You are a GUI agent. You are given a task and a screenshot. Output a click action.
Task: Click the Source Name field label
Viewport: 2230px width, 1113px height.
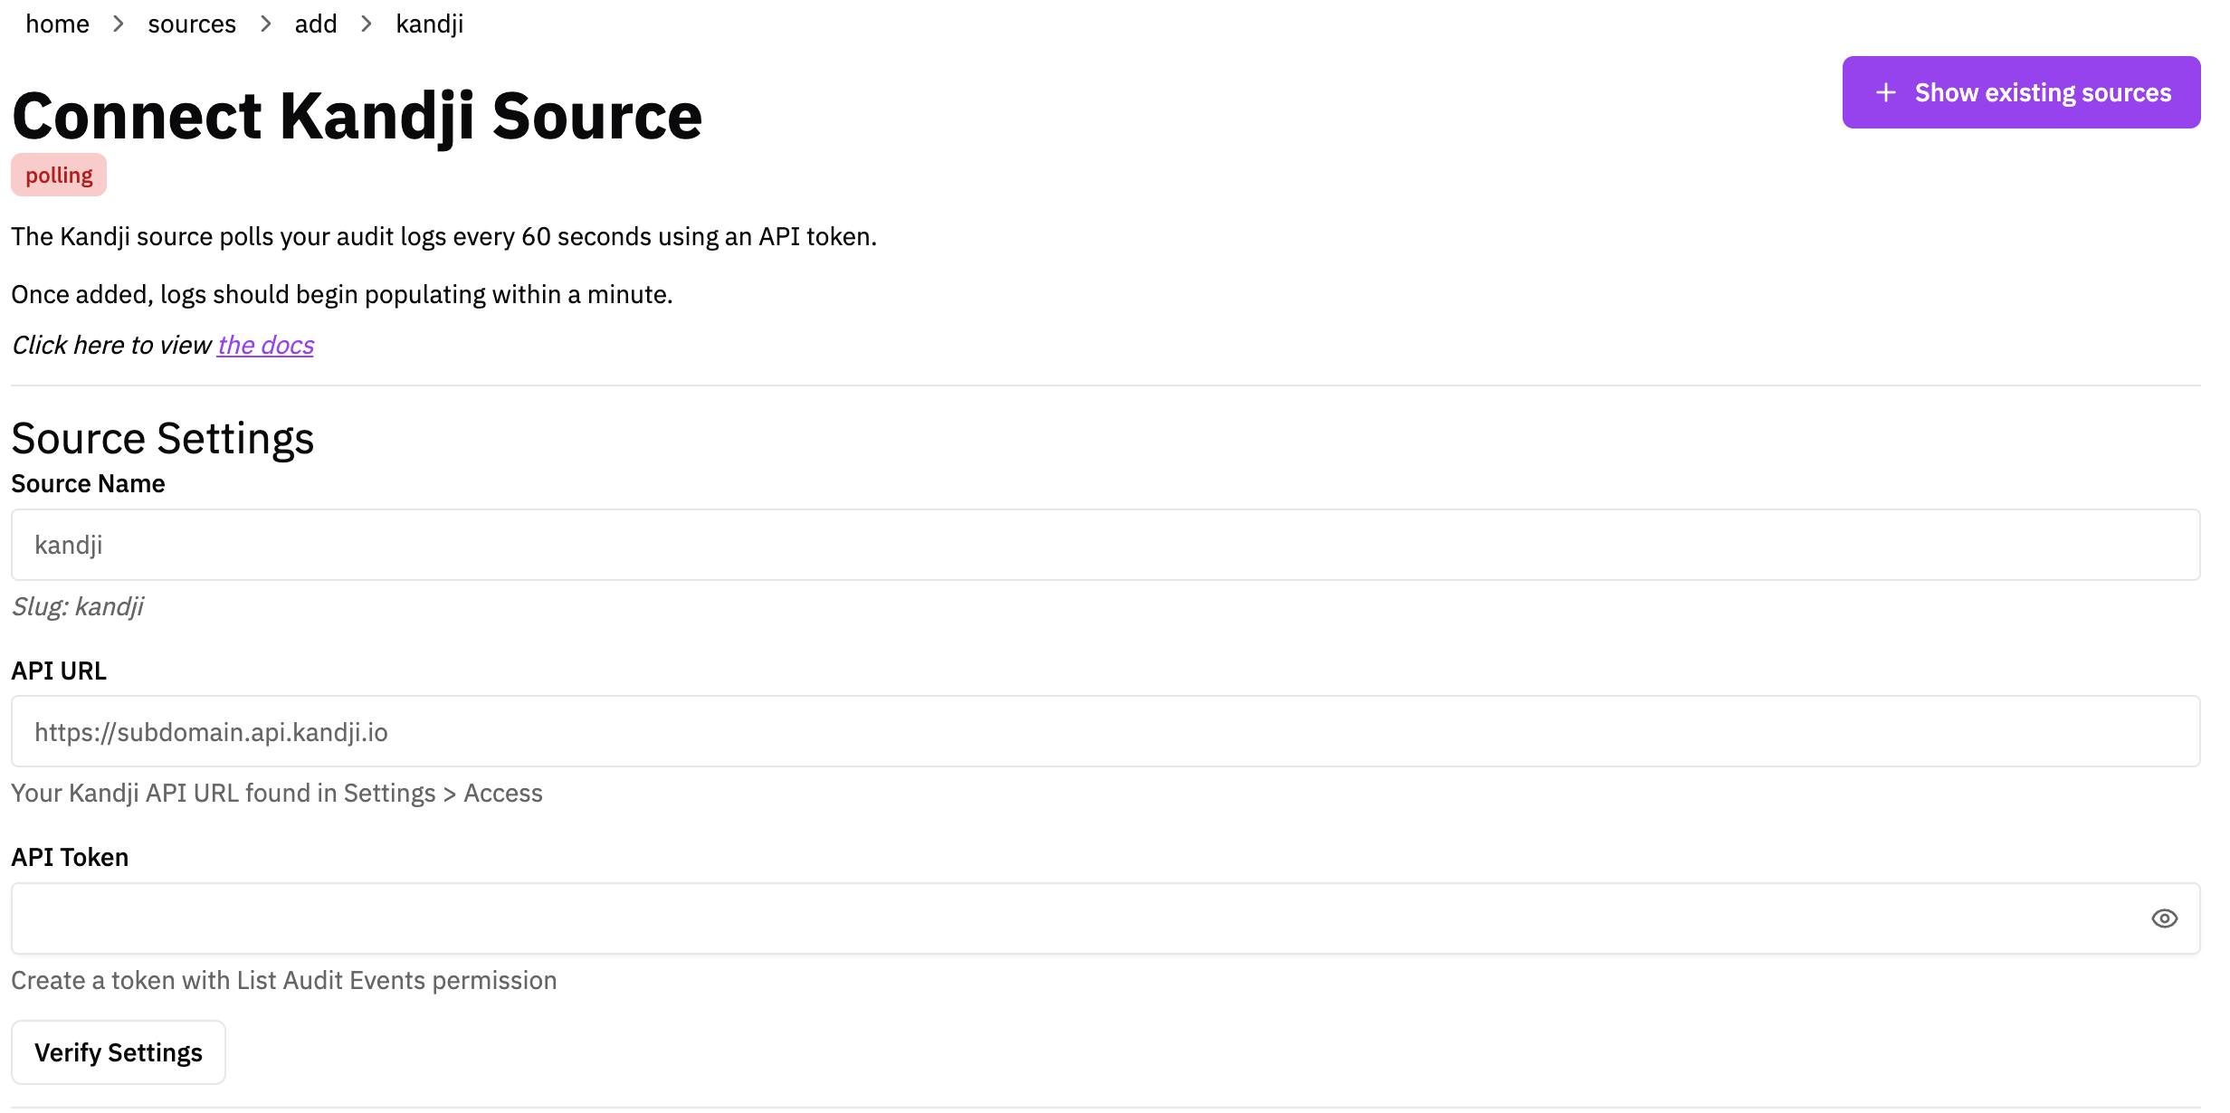88,484
